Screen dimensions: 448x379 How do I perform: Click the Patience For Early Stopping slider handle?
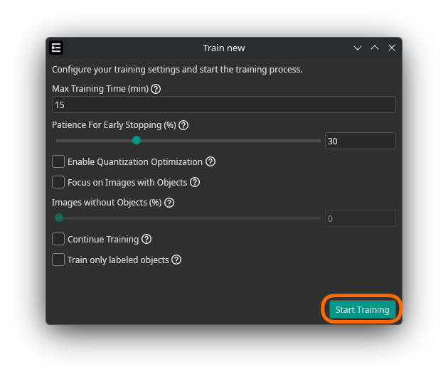coord(137,141)
